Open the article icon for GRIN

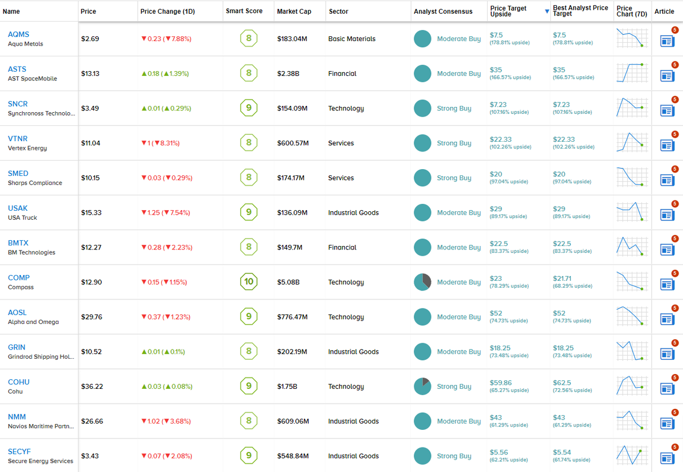pyautogui.click(x=666, y=353)
